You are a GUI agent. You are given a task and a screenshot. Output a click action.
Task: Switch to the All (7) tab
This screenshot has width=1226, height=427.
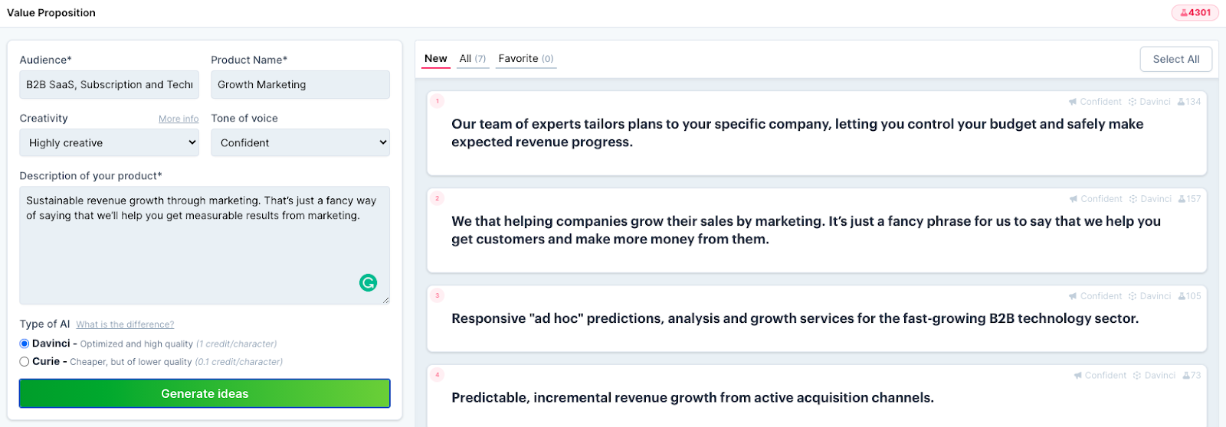pyautogui.click(x=473, y=59)
